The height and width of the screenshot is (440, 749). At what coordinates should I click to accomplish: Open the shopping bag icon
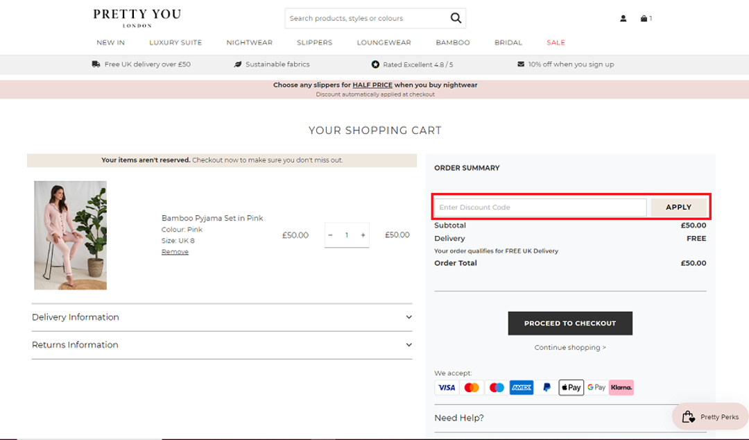click(644, 18)
